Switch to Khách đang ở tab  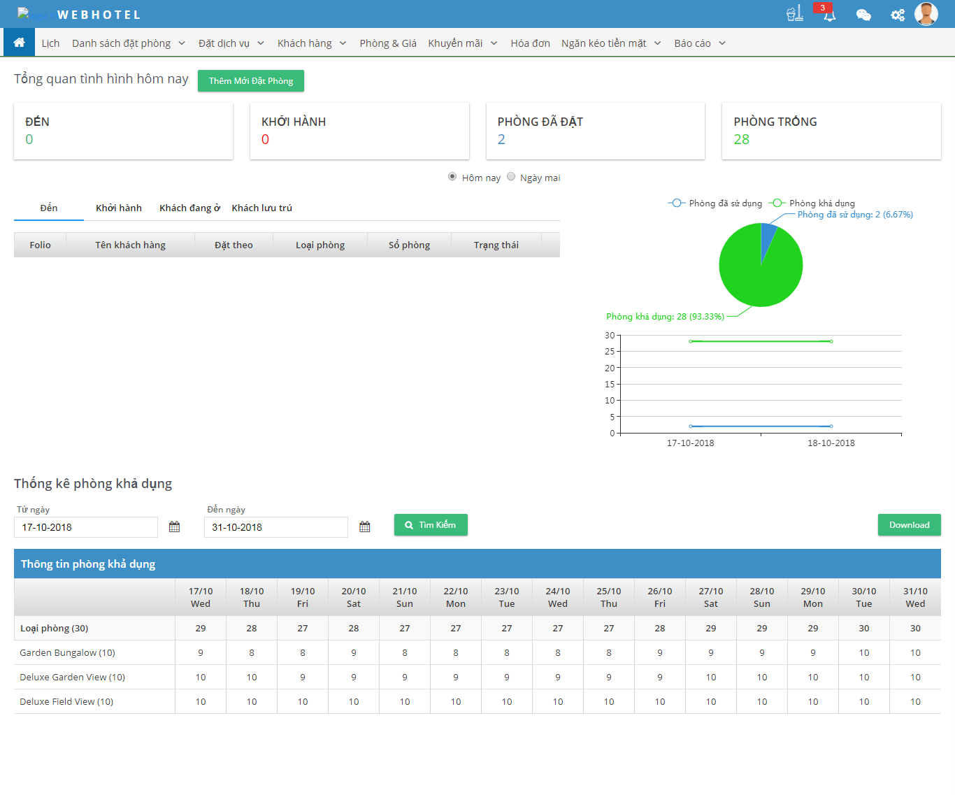tap(189, 208)
